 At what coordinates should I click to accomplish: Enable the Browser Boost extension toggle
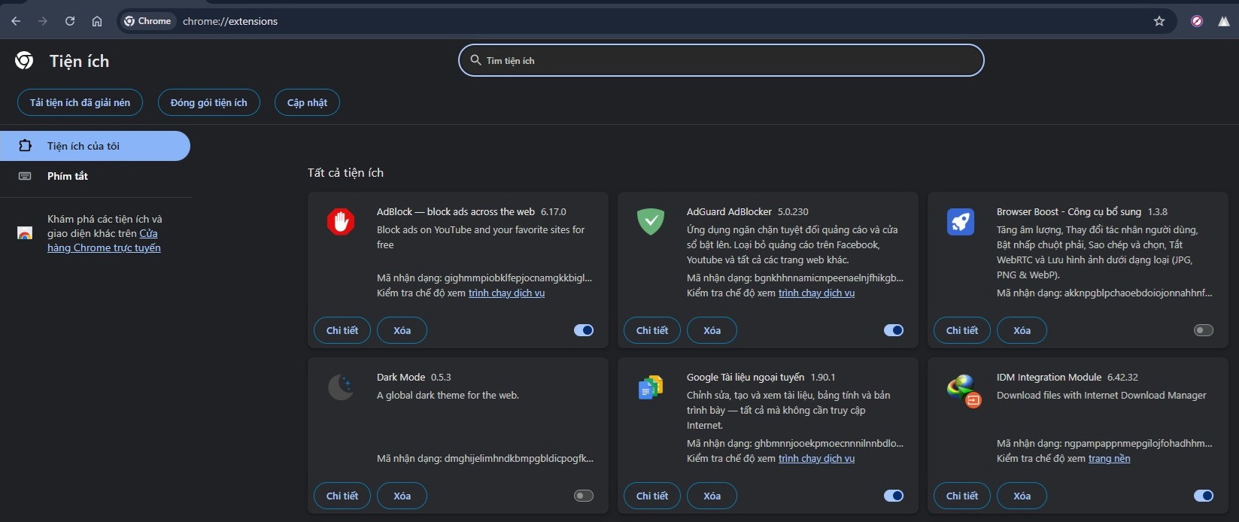(1204, 330)
